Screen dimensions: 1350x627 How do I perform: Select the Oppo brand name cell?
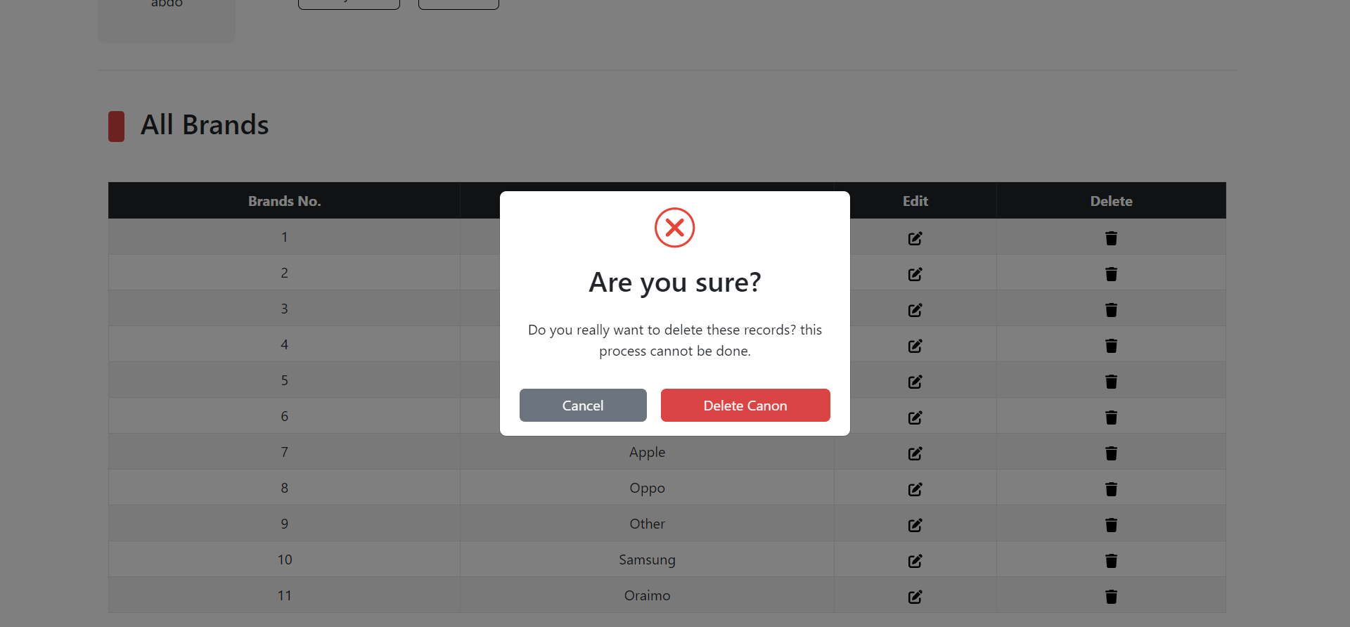pos(647,488)
